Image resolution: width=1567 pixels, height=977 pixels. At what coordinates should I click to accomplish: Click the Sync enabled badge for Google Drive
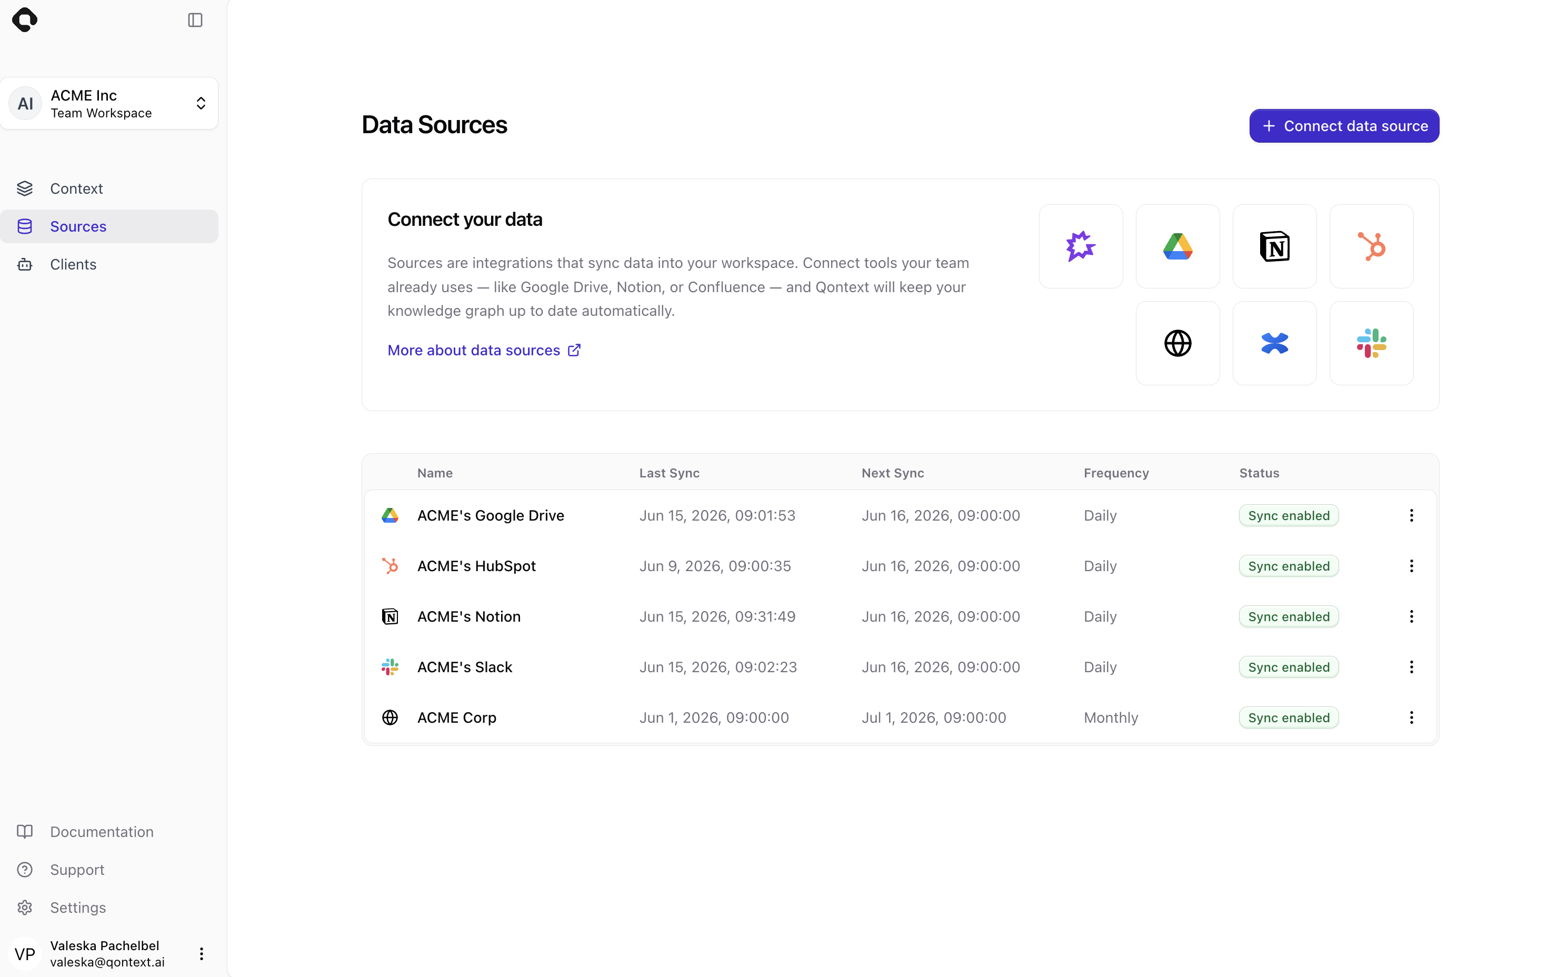1289,516
